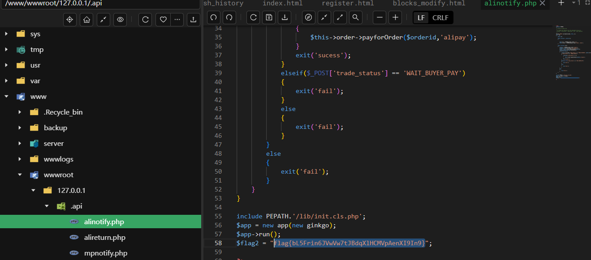This screenshot has width=591, height=260.
Task: Collapse the wwwroot folder
Action: (20, 175)
